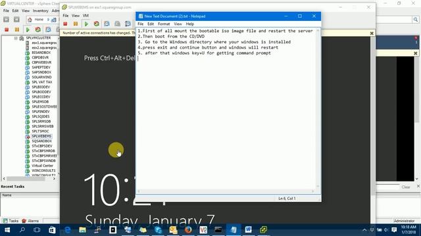
Task: Click the green power-on button in the console toolbar
Action: (x=86, y=24)
